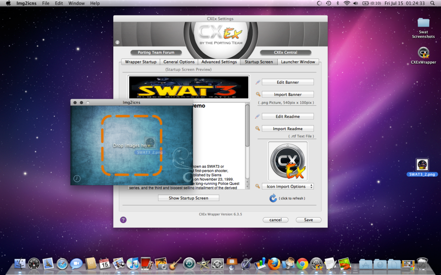
Task: Switch to the Advanced Settings tab
Action: click(x=219, y=62)
